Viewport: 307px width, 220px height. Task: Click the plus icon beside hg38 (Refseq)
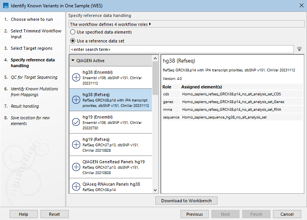point(76,100)
